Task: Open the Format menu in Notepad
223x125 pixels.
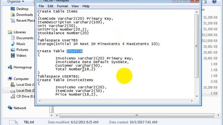Action: click(62, 6)
